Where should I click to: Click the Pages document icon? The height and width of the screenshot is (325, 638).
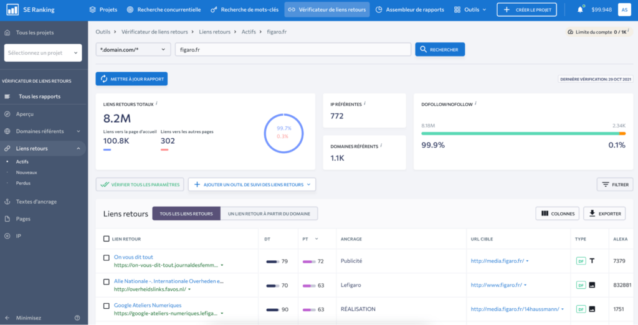click(7, 219)
